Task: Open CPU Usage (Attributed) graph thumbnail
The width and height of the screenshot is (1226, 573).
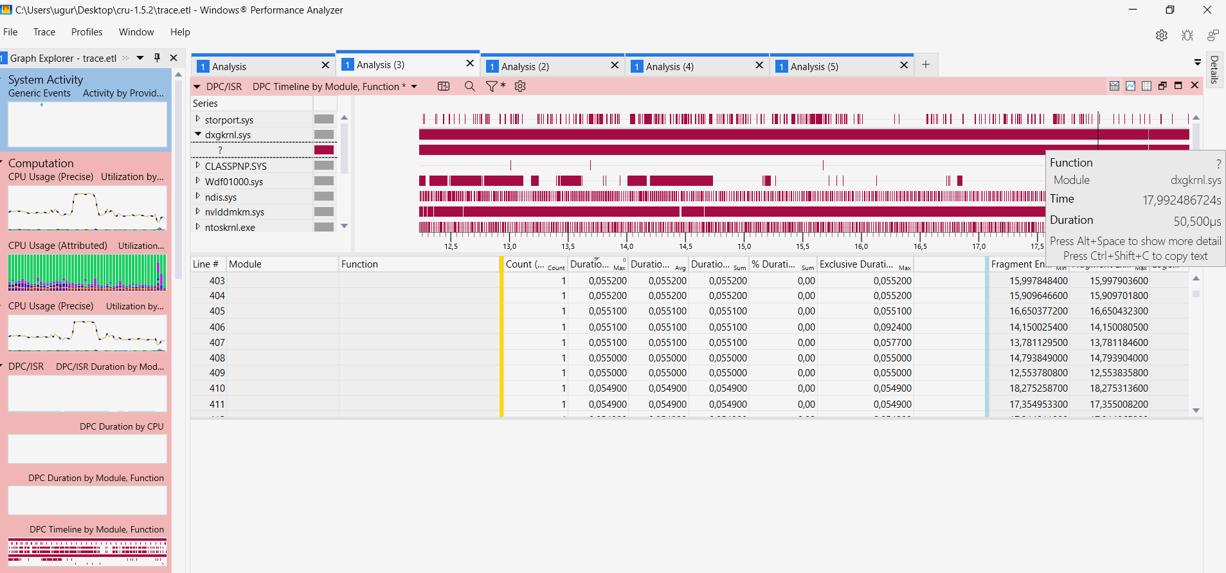Action: pos(87,272)
